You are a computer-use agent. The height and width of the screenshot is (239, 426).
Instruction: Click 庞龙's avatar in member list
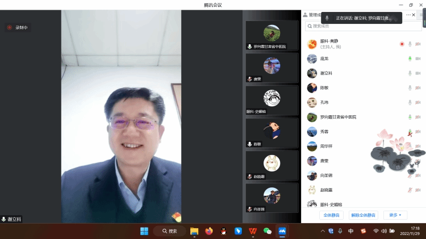click(x=312, y=58)
